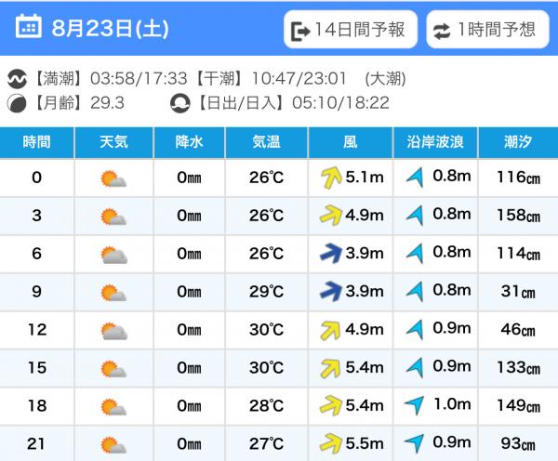Click the 風 column header
This screenshot has height=461, width=558.
point(351,142)
